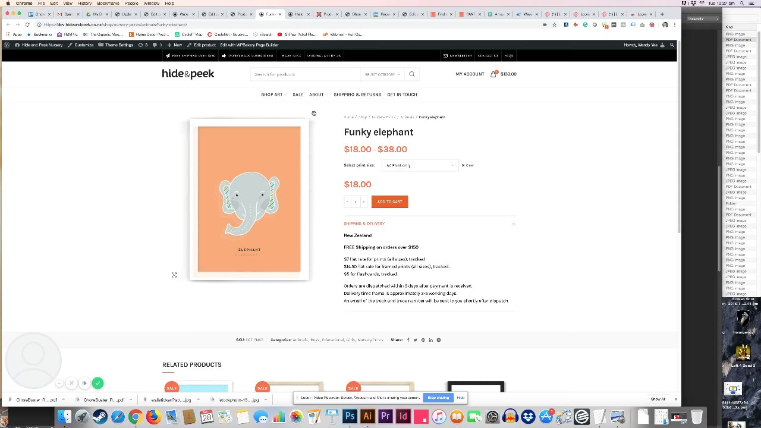Viewport: 761px width, 428px height.
Task: Decrease the quantity with the minus button
Action: [347, 202]
